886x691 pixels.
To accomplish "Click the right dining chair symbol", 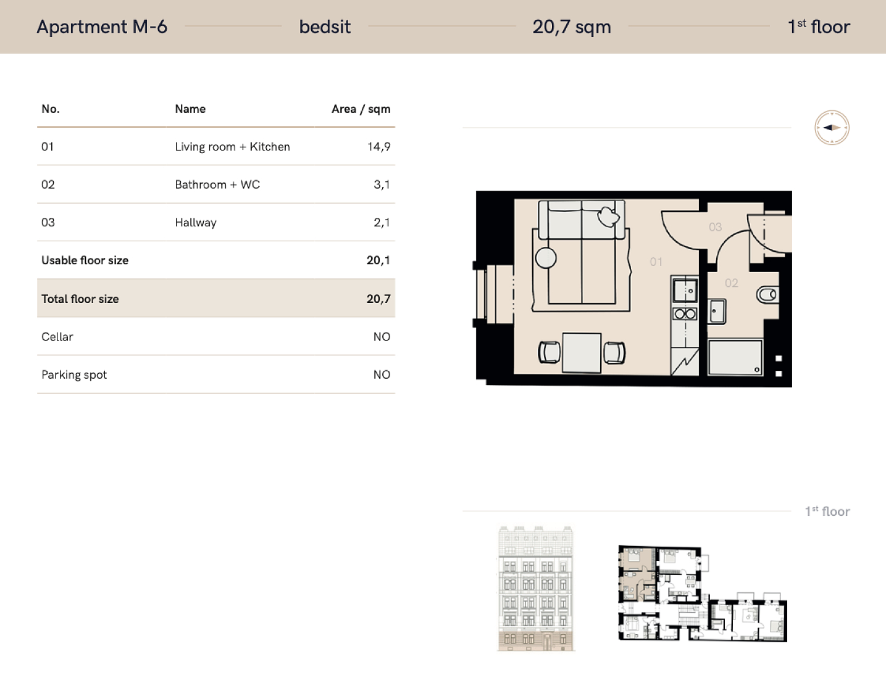I will tap(614, 353).
